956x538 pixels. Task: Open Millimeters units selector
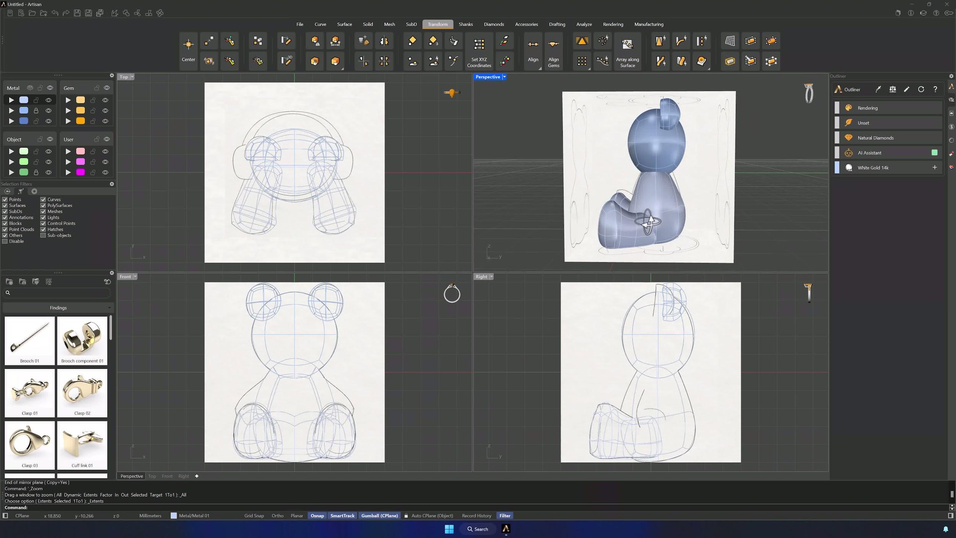coord(150,516)
